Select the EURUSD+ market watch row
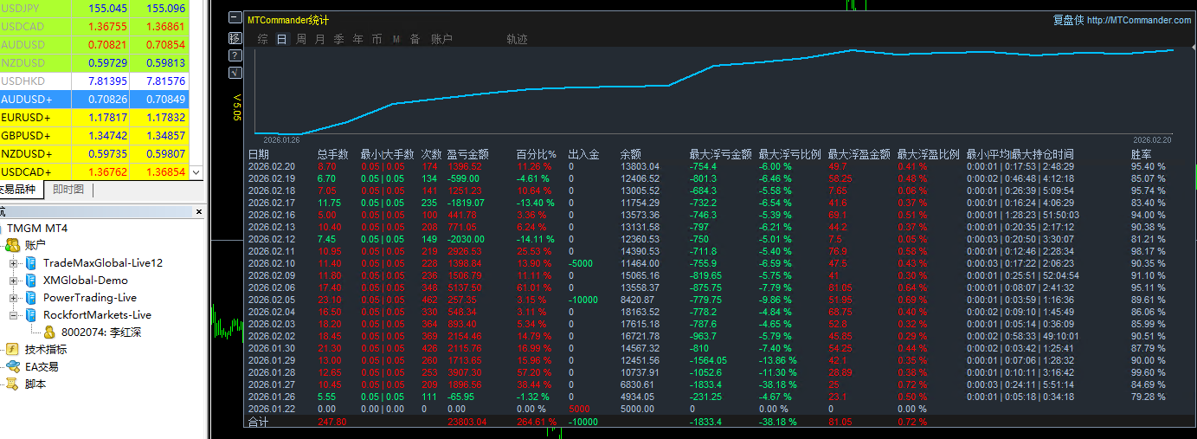 coord(94,117)
